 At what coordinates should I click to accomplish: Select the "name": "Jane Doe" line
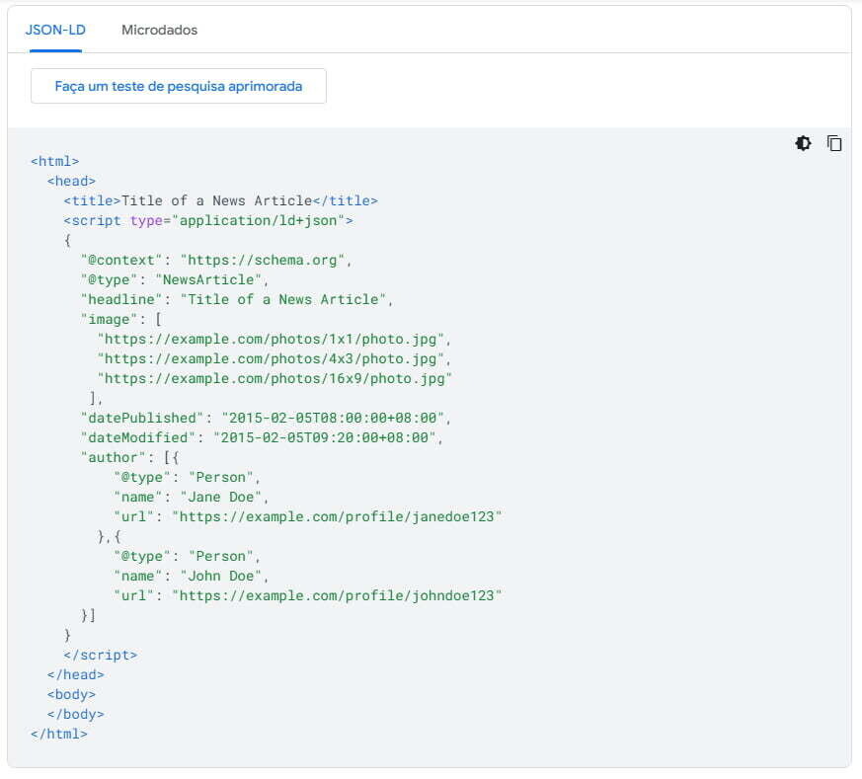tap(191, 498)
